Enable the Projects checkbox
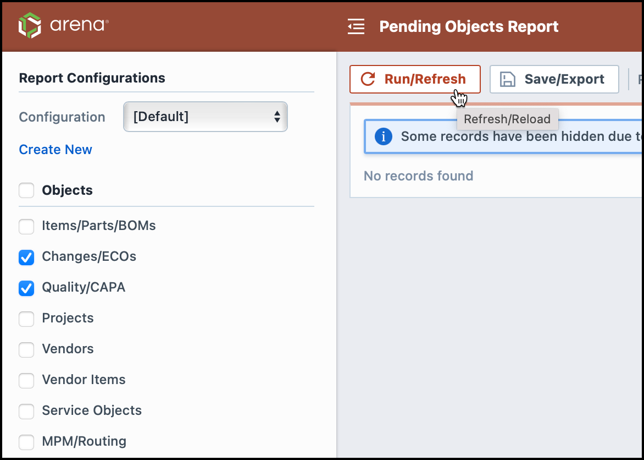Viewport: 644px width, 460px height. pos(26,319)
